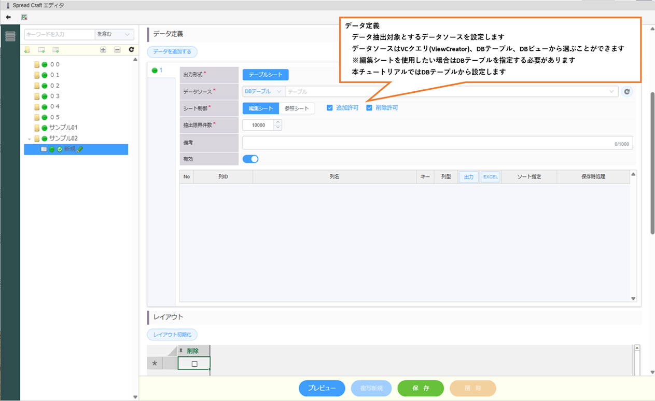Click the 保存 button
This screenshot has height=401, width=655.
pyautogui.click(x=421, y=388)
